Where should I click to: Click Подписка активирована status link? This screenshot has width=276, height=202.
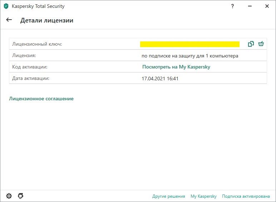pos(246,196)
